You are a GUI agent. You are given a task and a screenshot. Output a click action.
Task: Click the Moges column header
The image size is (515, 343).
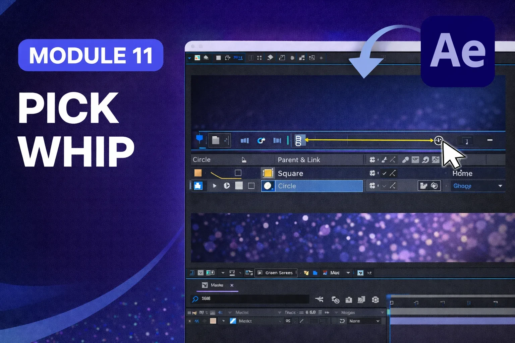click(x=348, y=313)
